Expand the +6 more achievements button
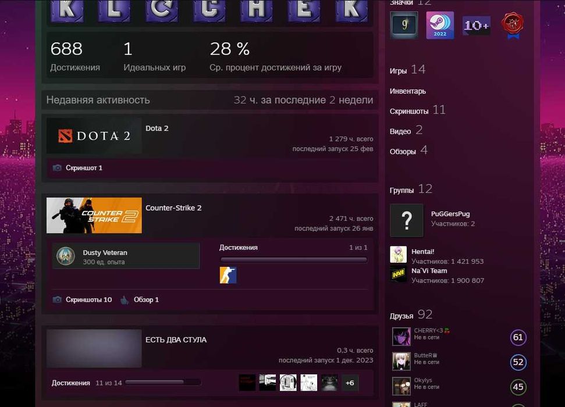Viewport: 565px width, 407px height. pyautogui.click(x=350, y=383)
